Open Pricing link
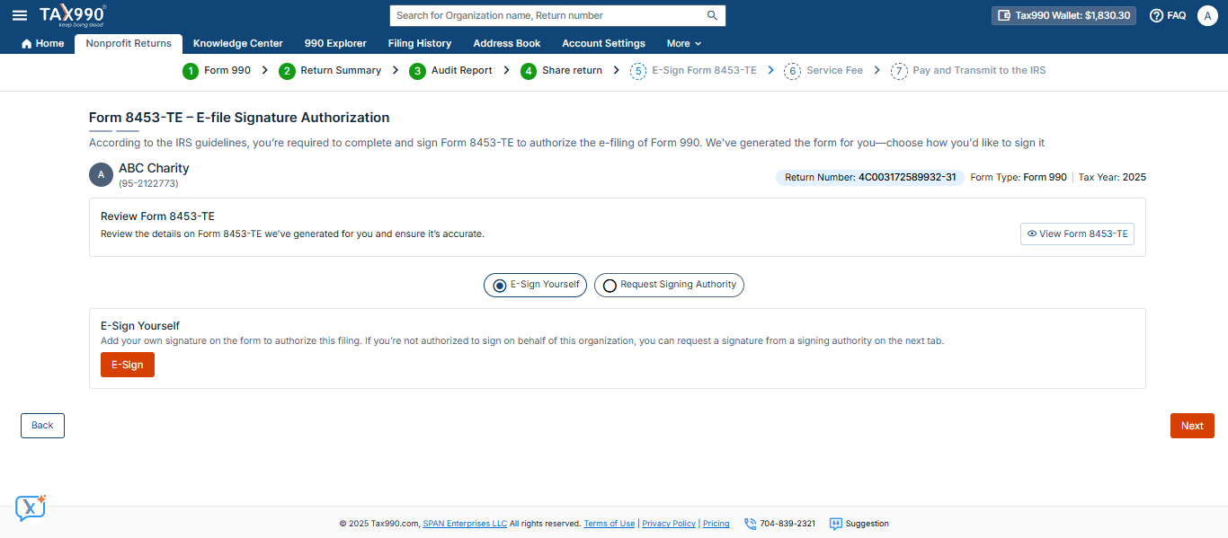 pyautogui.click(x=716, y=524)
